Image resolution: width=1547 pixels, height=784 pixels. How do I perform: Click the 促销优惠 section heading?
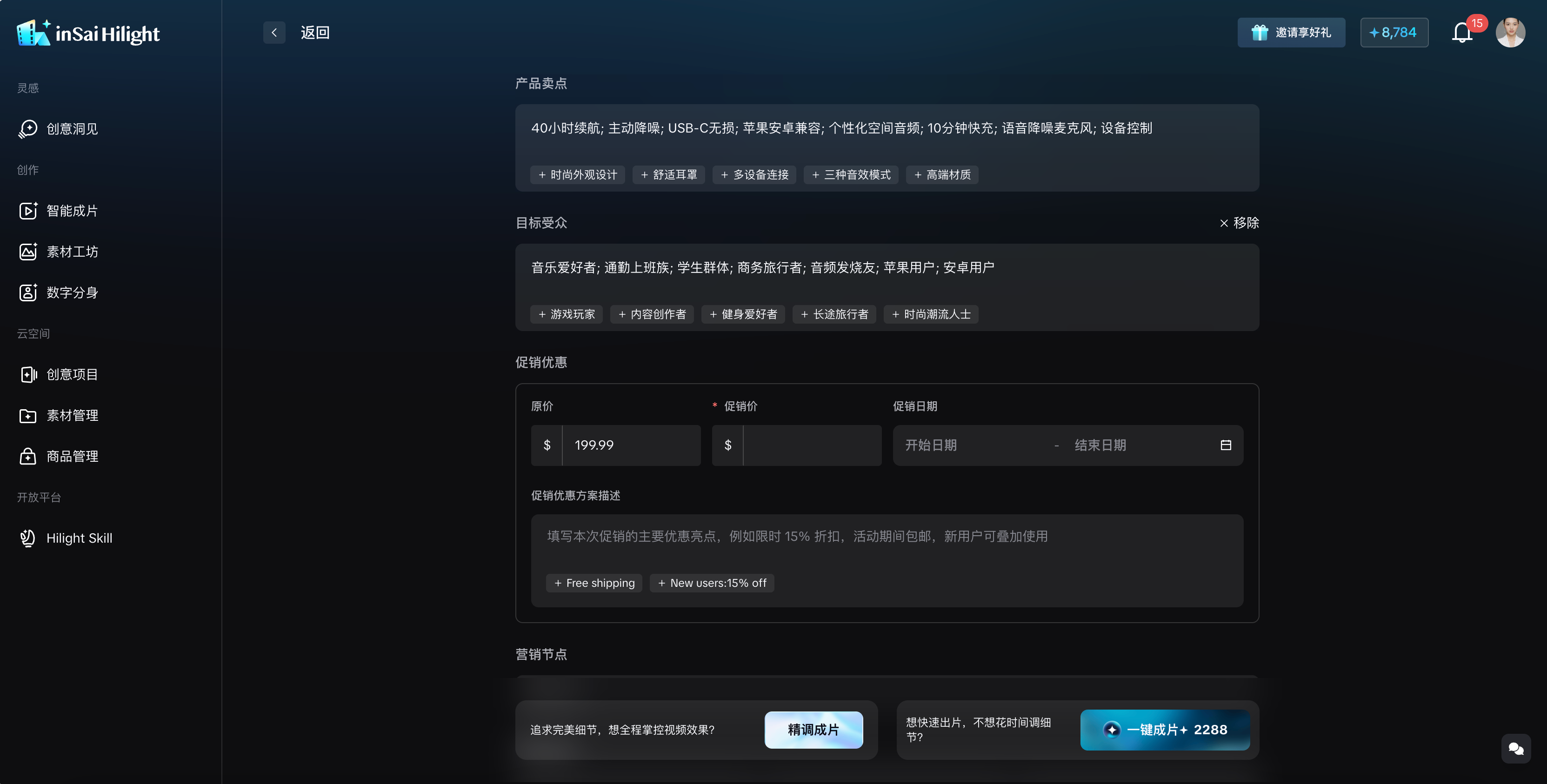tap(541, 363)
